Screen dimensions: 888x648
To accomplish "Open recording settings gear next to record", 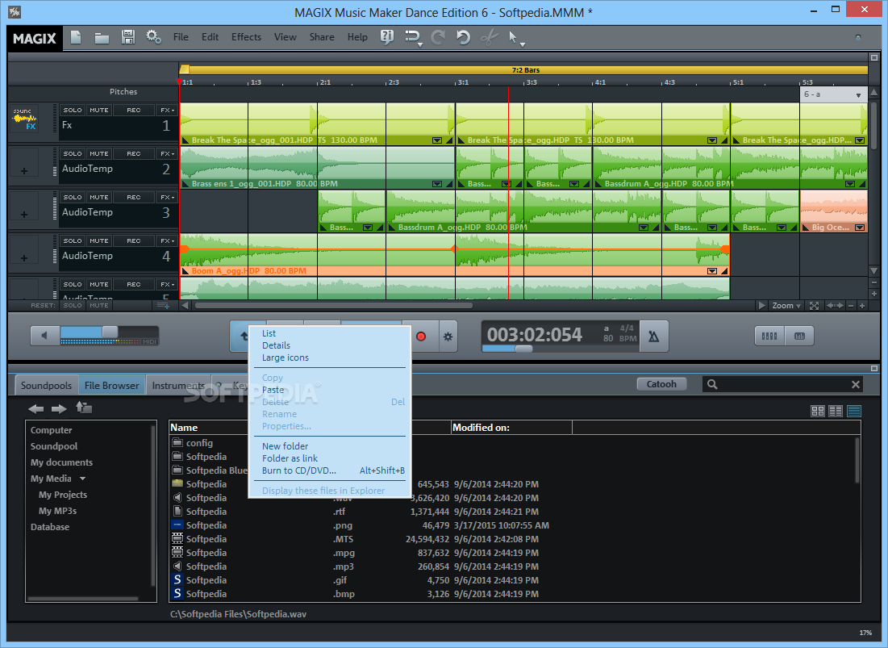I will pyautogui.click(x=448, y=337).
